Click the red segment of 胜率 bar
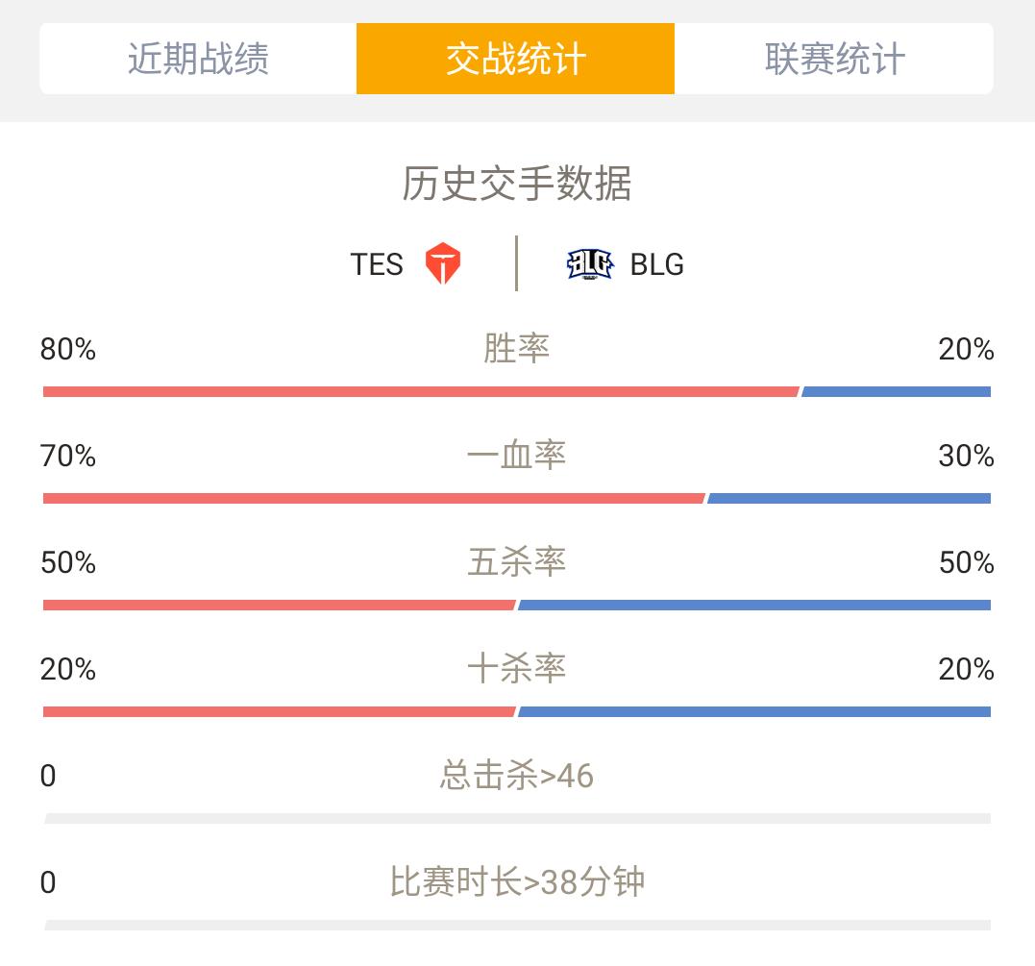 point(421,391)
